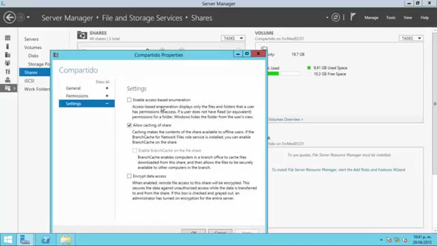437x246 pixels.
Task: Open the Help menu
Action: (424, 18)
